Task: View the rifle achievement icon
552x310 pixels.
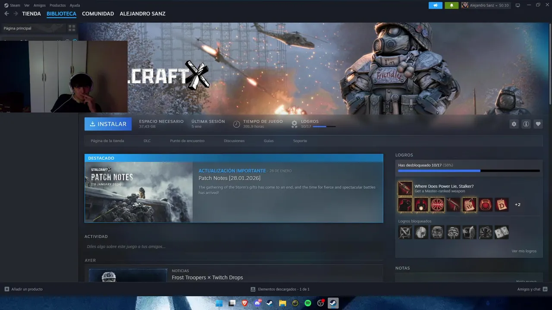Action: 453,205
